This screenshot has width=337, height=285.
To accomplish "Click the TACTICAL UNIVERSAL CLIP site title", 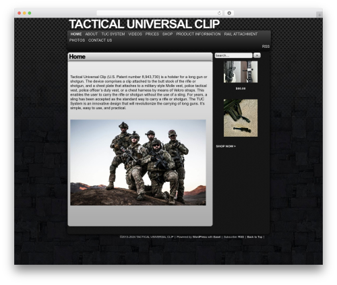I will tap(144, 24).
